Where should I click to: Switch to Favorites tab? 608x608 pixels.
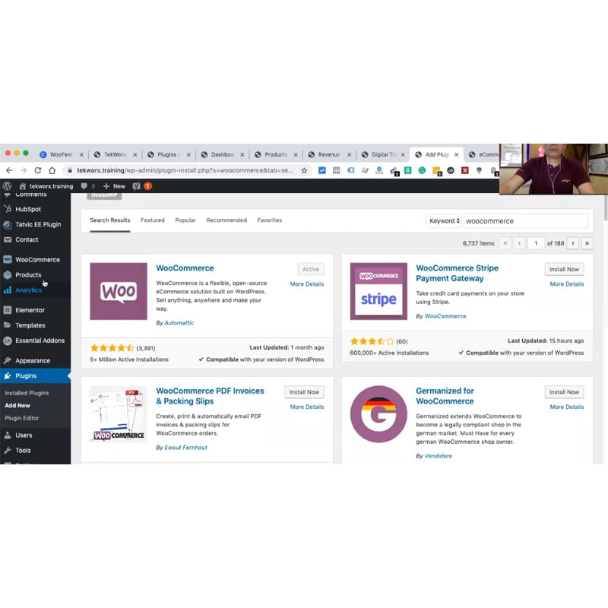270,220
